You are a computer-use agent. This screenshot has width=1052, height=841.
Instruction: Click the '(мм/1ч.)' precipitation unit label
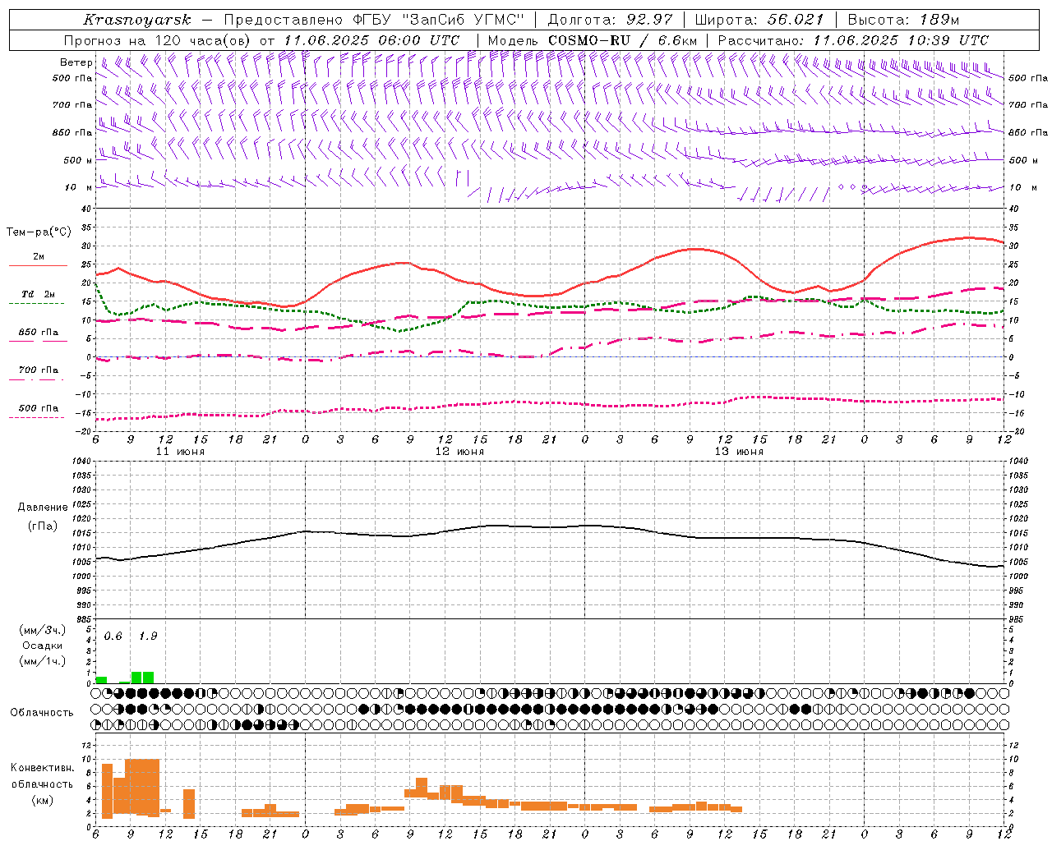pos(43,661)
